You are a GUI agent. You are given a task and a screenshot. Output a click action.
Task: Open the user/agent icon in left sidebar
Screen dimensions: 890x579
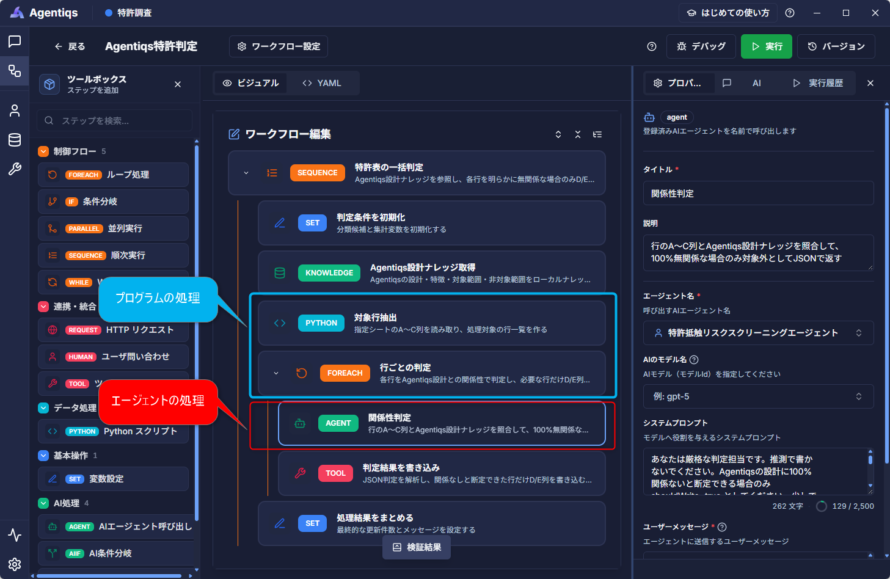(15, 111)
